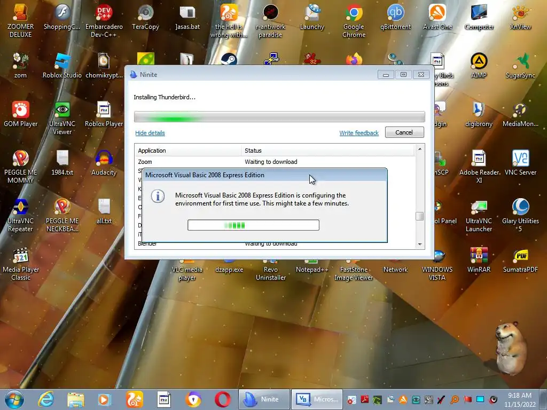Open the Windows Start menu

[x=14, y=399]
